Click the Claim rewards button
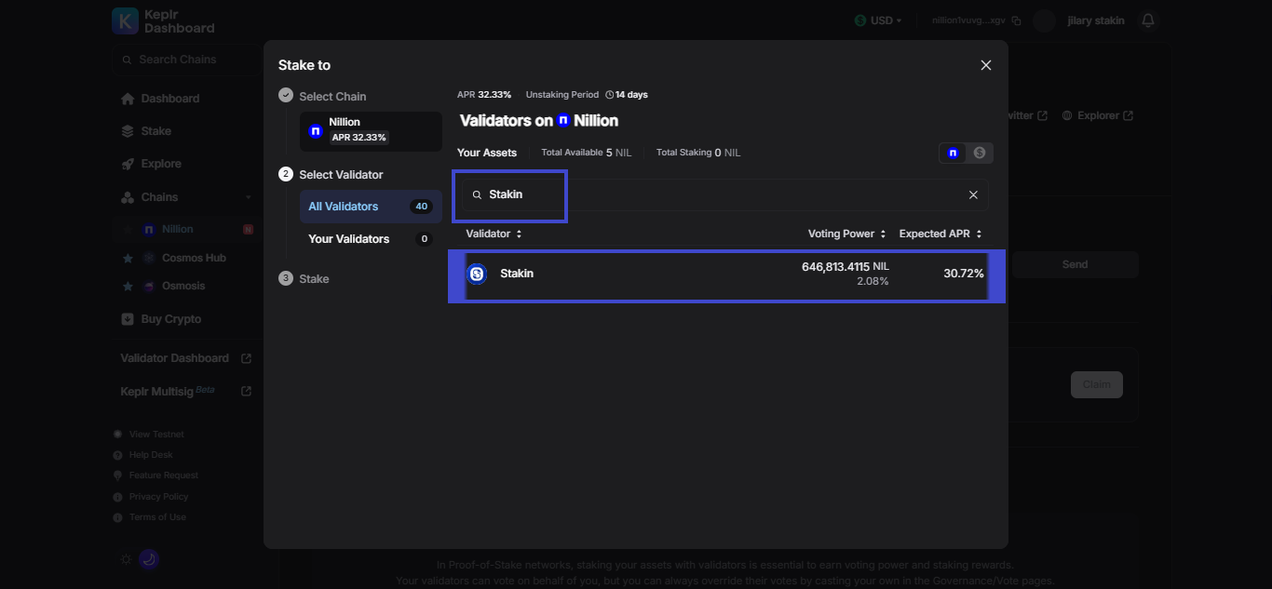The image size is (1272, 589). coord(1097,385)
